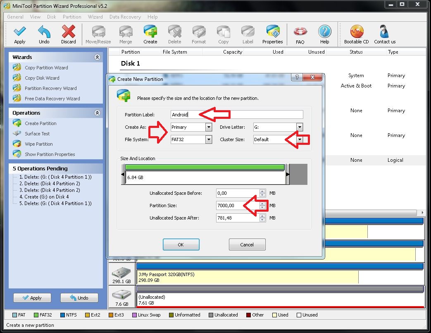Click the Format toolbar icon
The image size is (431, 333).
199,34
